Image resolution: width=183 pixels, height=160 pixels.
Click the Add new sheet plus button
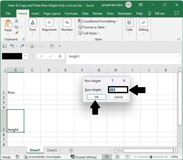click(71, 150)
